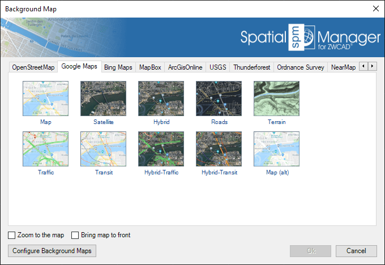Viewport: 385px width, 265px height.
Task: Choose the Hybrid-Transit map thumbnail
Action: [219, 149]
